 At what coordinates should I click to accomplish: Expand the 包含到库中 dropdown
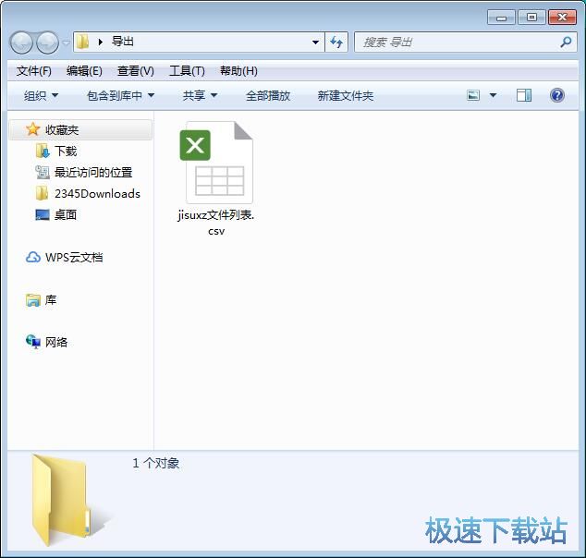tap(120, 95)
